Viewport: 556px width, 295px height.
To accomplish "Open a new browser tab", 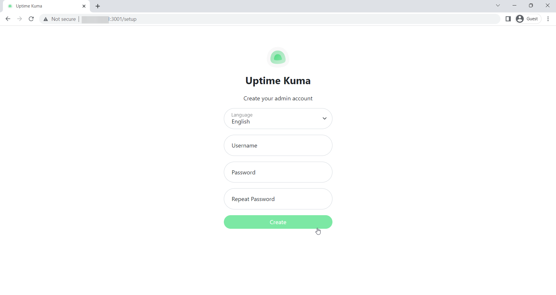I will tap(98, 6).
